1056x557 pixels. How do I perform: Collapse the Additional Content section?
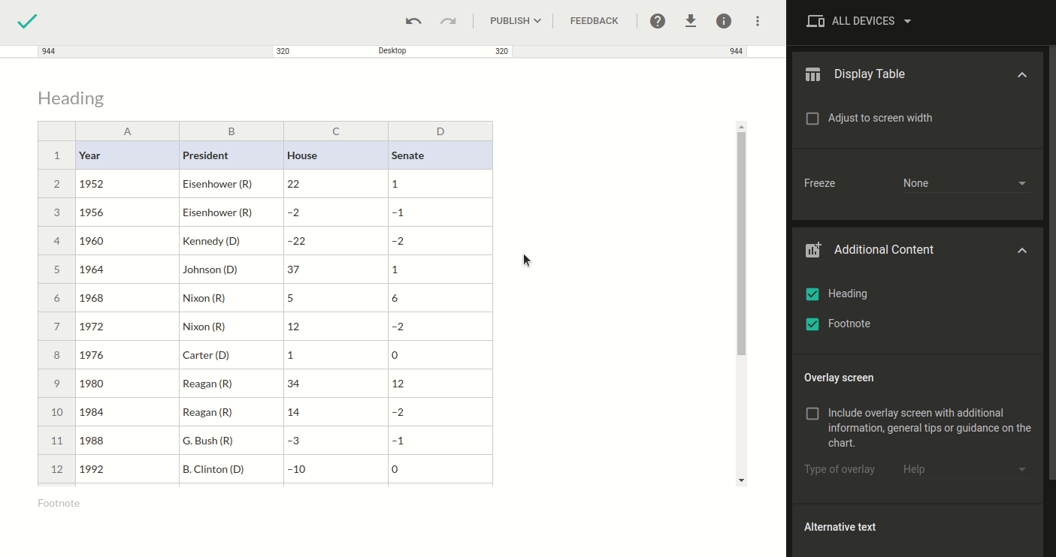coord(1021,250)
